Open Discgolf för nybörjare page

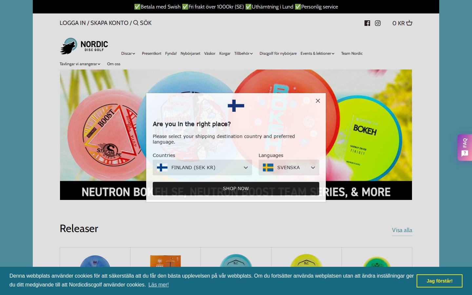tap(278, 53)
